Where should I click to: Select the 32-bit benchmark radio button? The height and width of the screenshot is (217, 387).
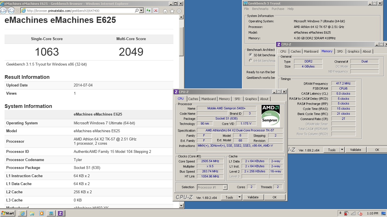(x=250, y=55)
